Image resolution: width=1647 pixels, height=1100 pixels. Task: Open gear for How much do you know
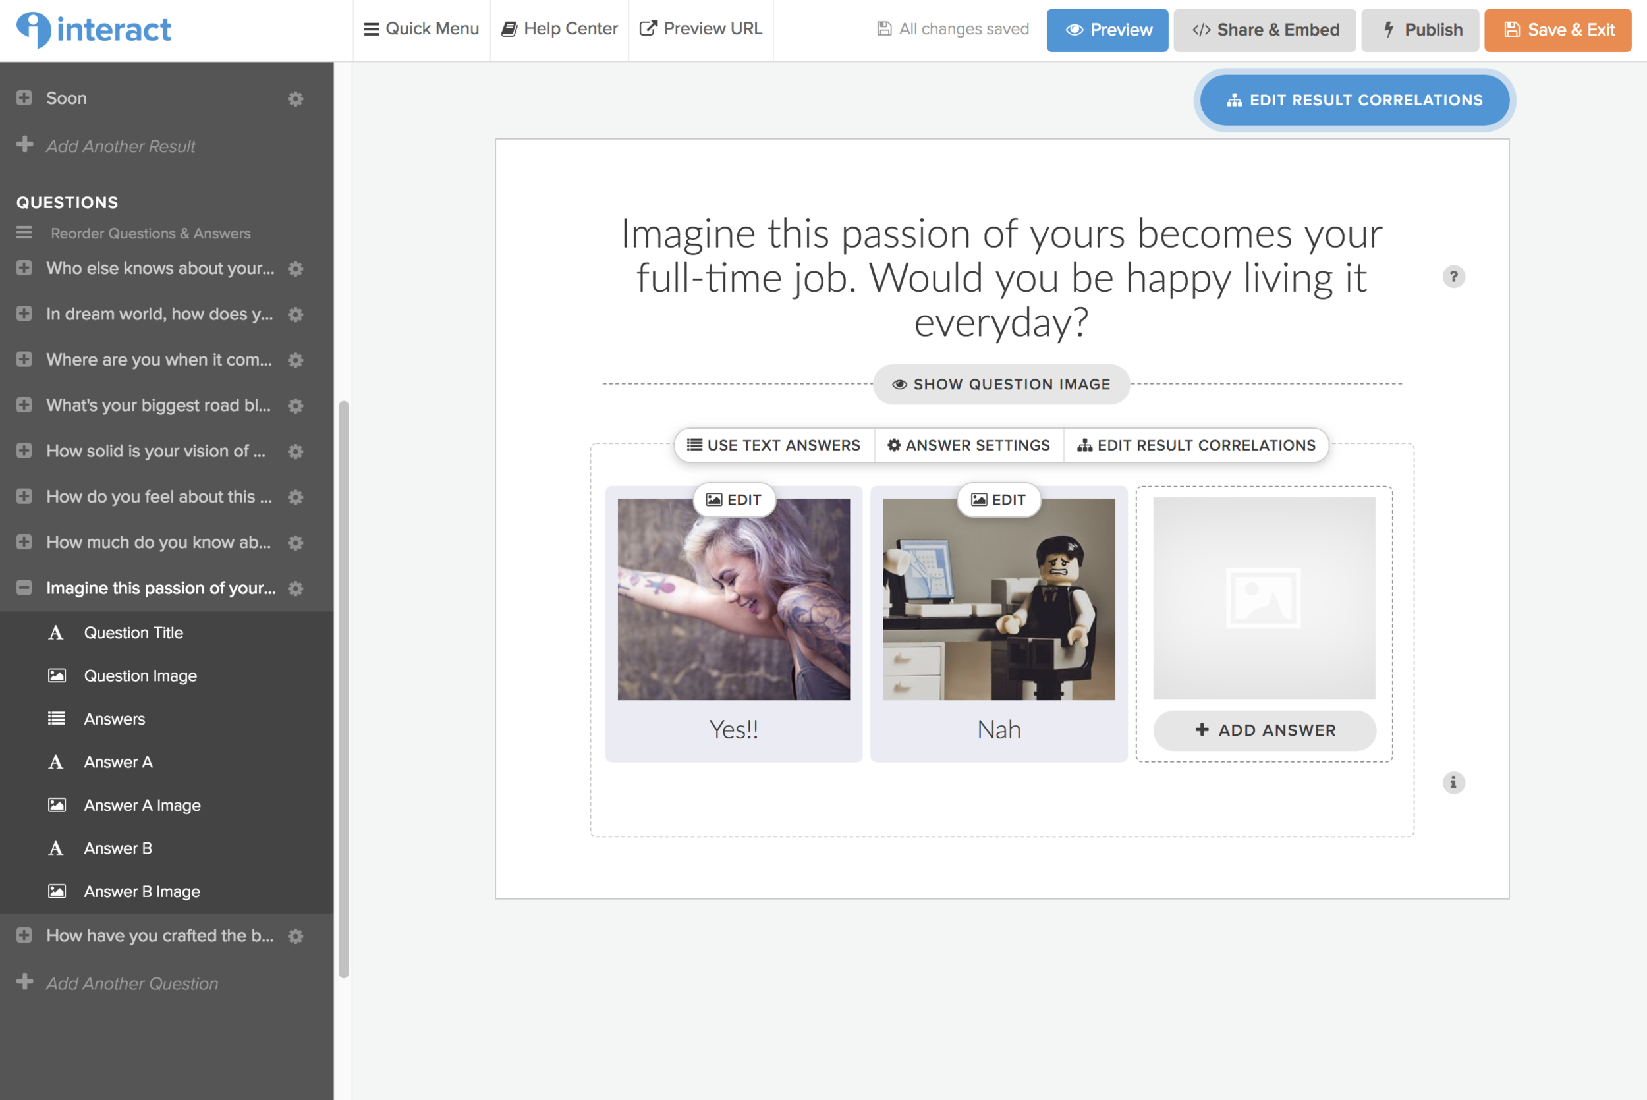(x=295, y=542)
